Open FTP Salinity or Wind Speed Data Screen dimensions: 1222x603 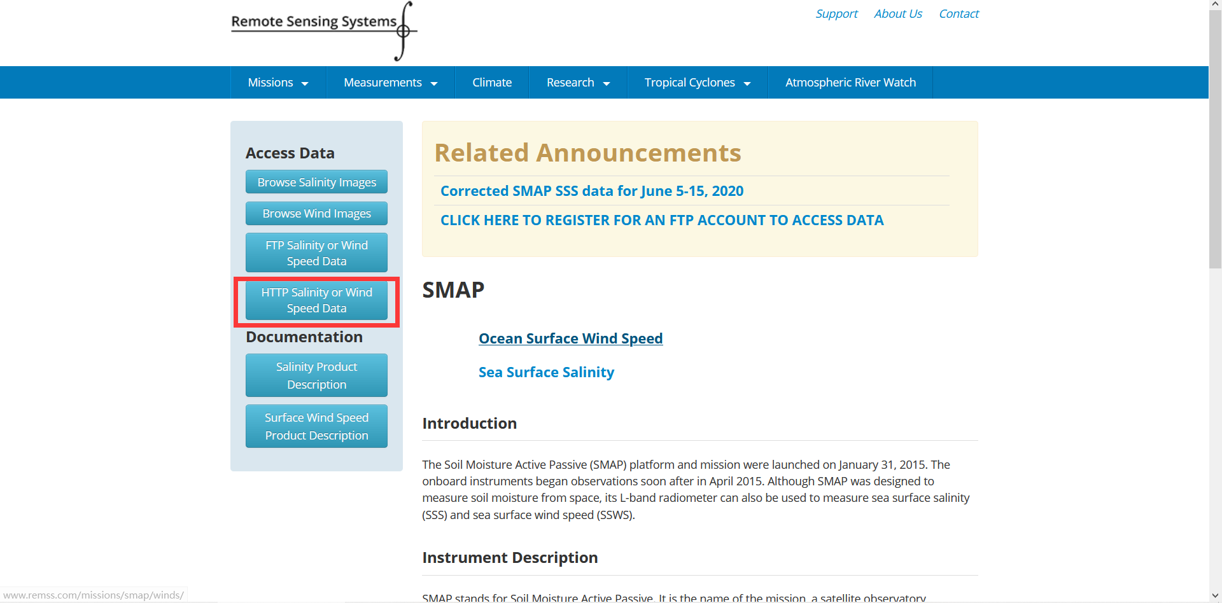(x=316, y=253)
